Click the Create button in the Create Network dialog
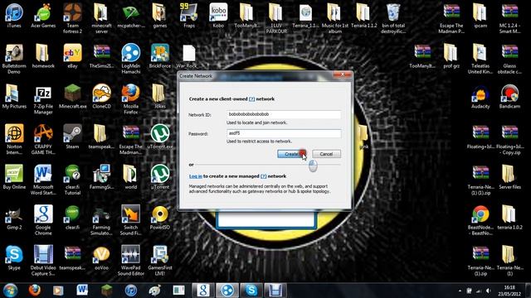531x298 pixels. (291, 154)
